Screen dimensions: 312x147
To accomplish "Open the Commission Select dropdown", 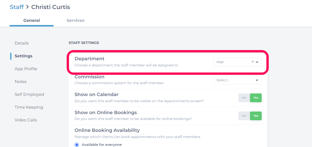I will (237, 80).
